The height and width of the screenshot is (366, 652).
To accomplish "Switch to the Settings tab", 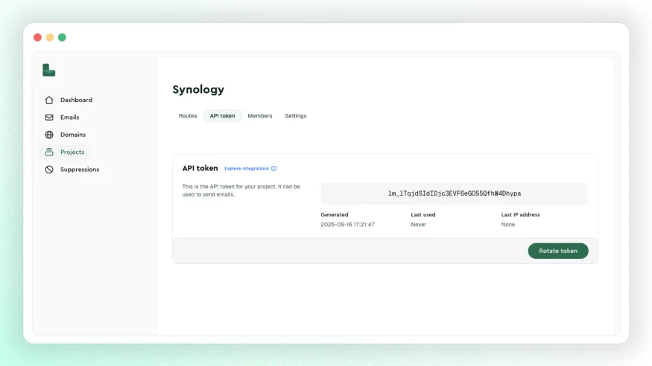I will click(x=296, y=116).
